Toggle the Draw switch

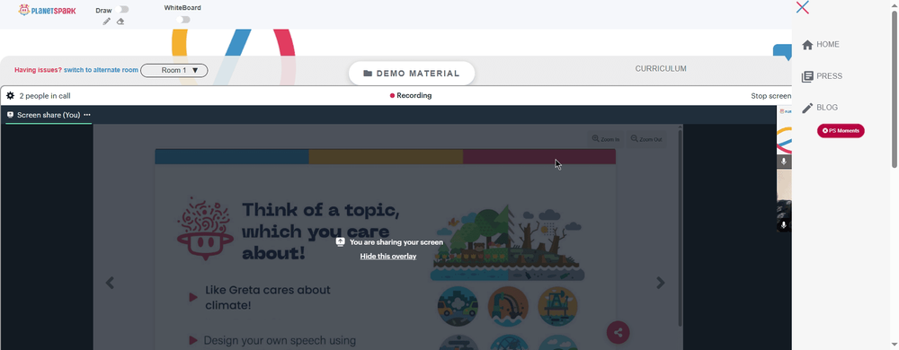(121, 9)
